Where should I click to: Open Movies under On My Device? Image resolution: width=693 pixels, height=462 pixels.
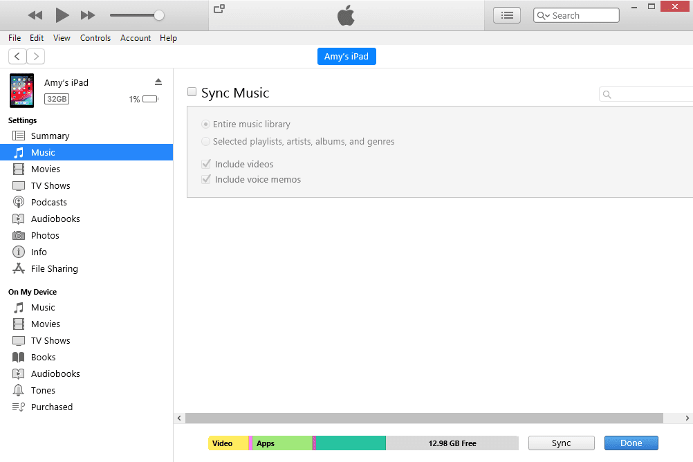point(86,324)
